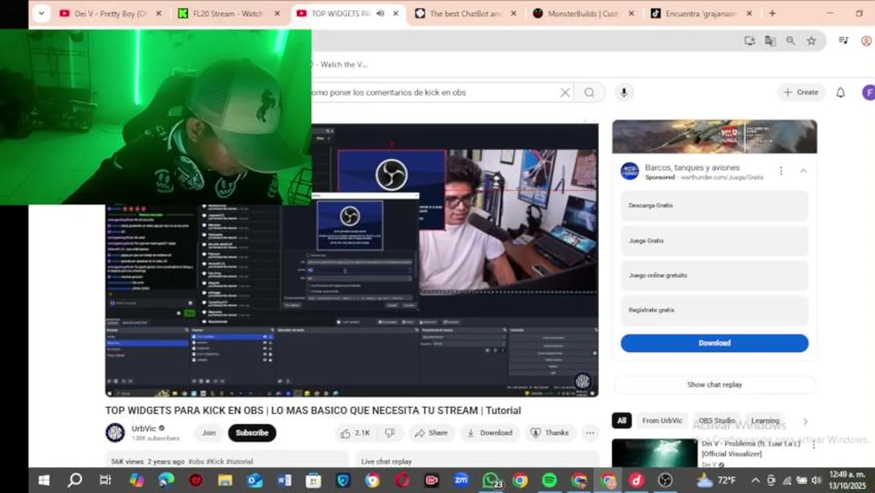Click the Juego online gratuito ad link

714,275
